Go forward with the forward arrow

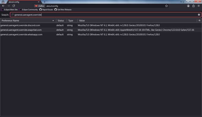tap(9, 6)
